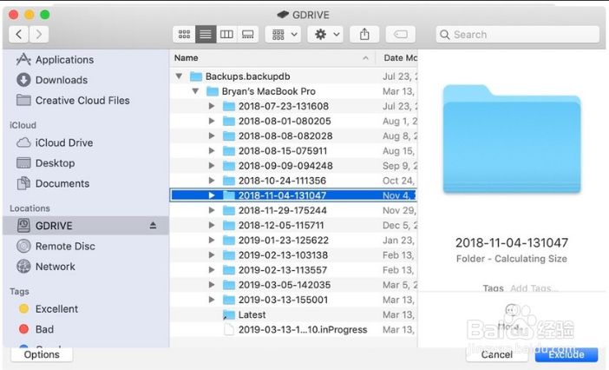This screenshot has width=609, height=370.
Task: Select the 2019-03-13-1...10.inProgress file
Action: coord(293,329)
